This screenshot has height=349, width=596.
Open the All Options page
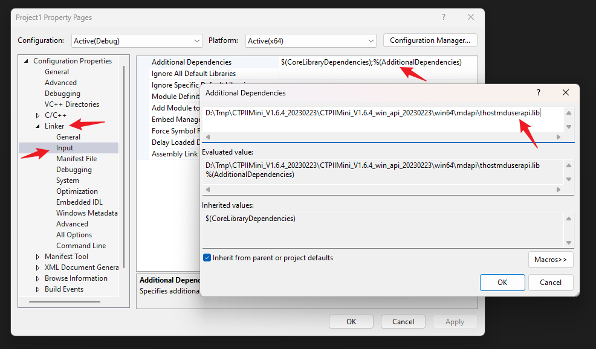(74, 235)
